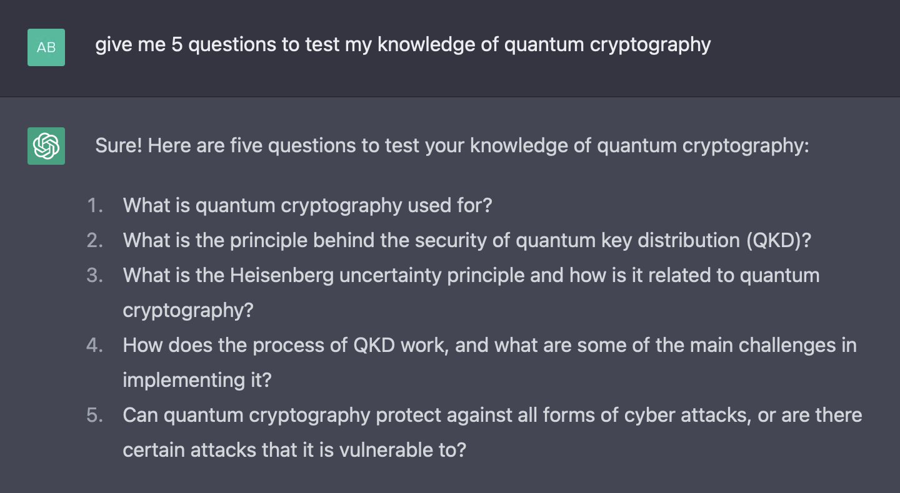Click the user prompt about quantum cryptography questions
Screen dimensions: 900x493
point(403,45)
